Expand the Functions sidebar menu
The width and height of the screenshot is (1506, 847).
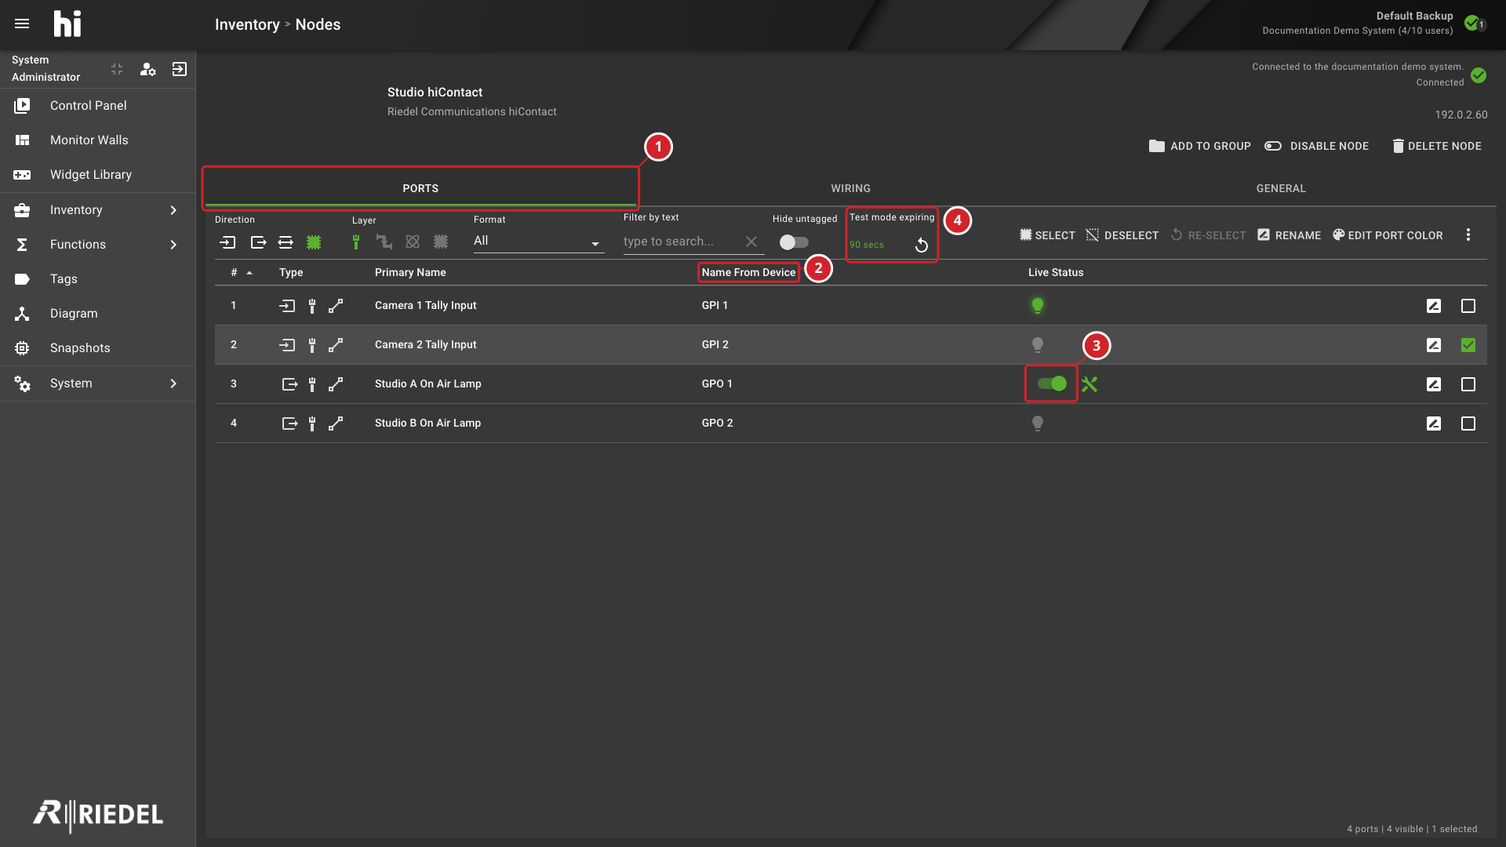point(97,245)
